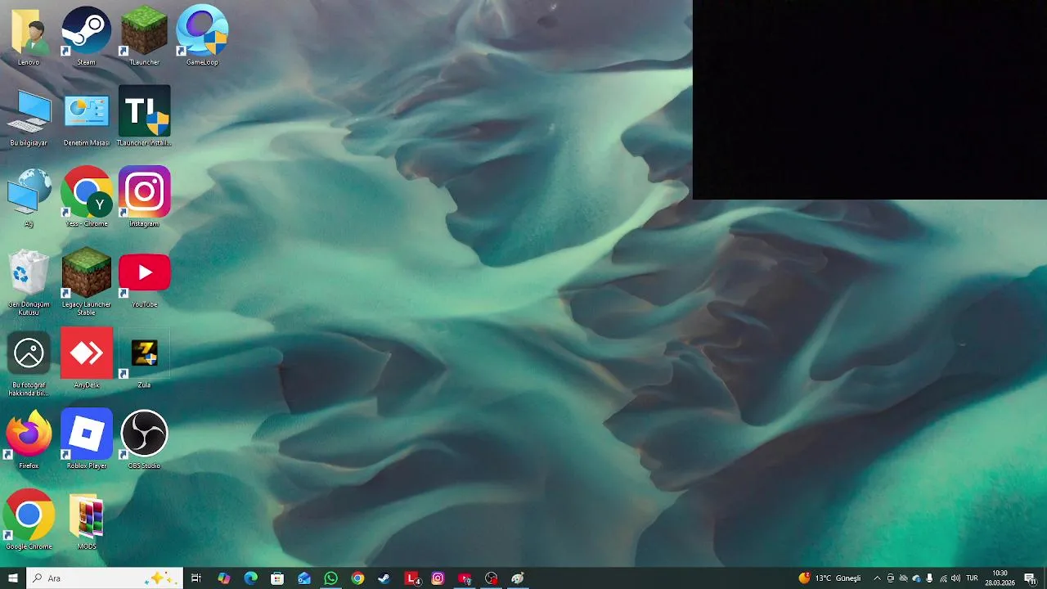Select the Instagram desktop shortcut
1047x589 pixels.
click(144, 197)
